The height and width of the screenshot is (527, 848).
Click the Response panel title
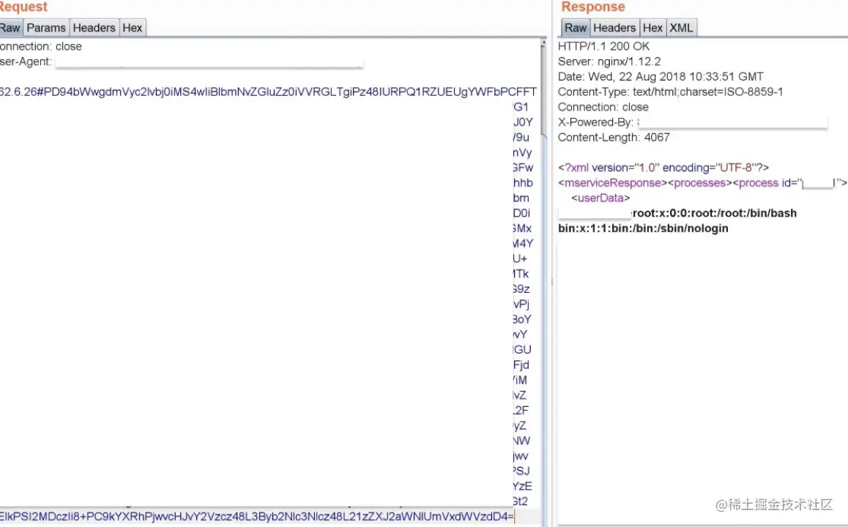[x=592, y=7]
